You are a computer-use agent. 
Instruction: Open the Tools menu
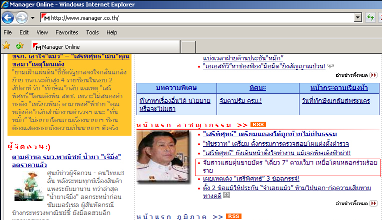92,32
